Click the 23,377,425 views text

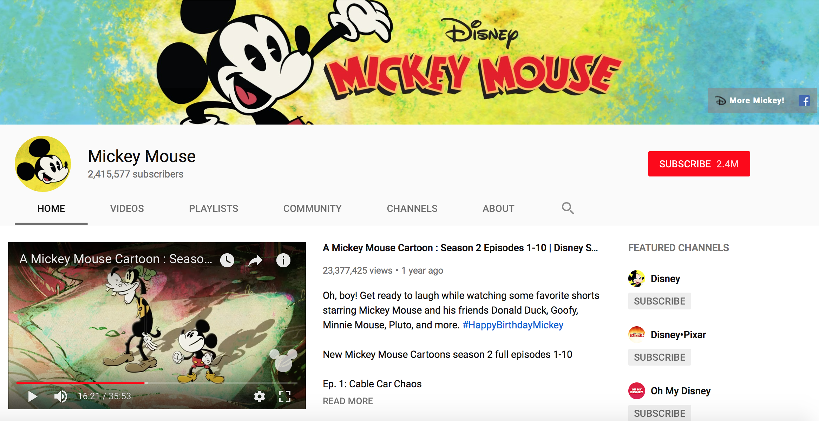[358, 270]
